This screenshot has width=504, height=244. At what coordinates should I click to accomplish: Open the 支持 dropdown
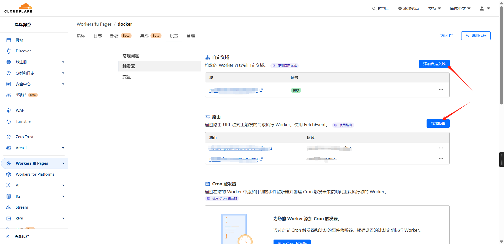435,9
